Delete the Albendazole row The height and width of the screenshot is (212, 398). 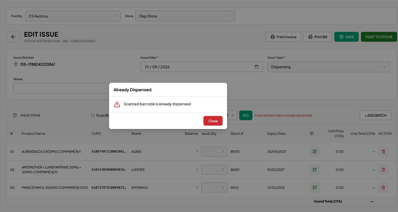(383, 151)
